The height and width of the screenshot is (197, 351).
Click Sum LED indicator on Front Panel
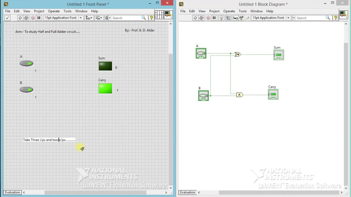[x=105, y=66]
